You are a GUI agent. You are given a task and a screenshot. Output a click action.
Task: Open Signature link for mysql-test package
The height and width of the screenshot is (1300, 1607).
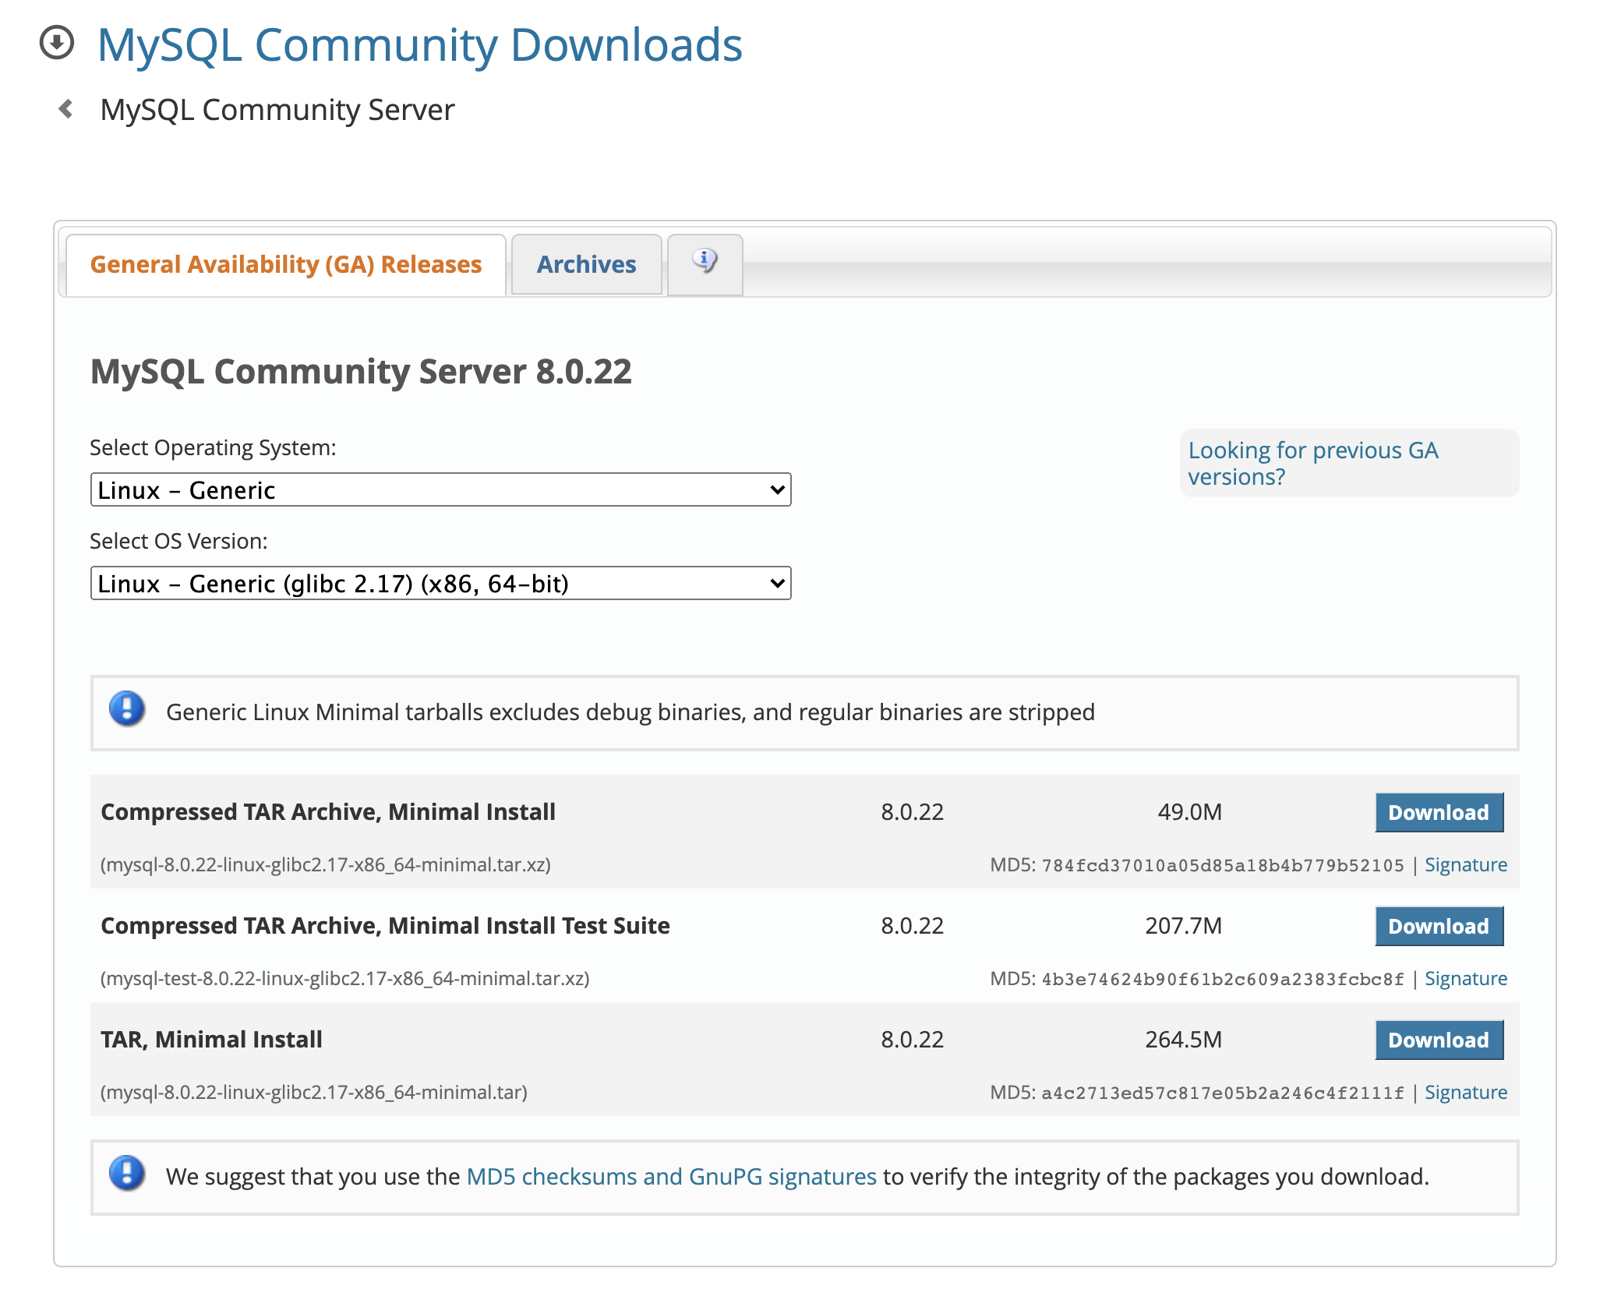[1465, 979]
